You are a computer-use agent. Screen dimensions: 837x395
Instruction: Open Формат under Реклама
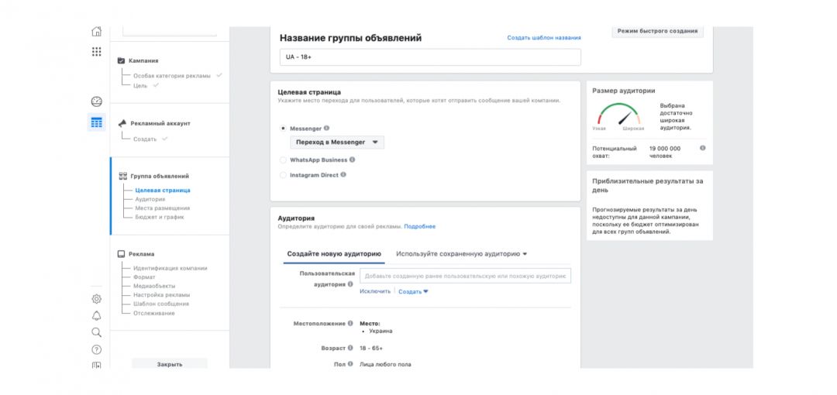144,277
